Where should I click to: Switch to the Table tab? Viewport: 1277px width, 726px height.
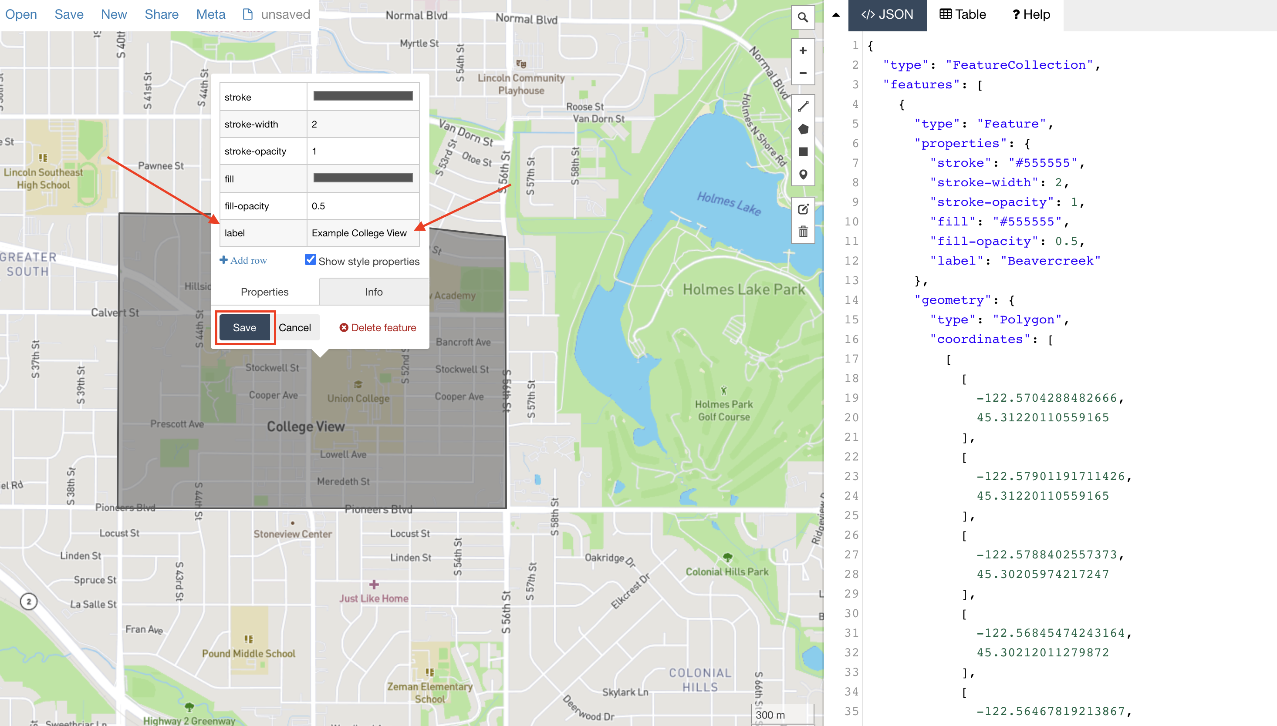962,15
